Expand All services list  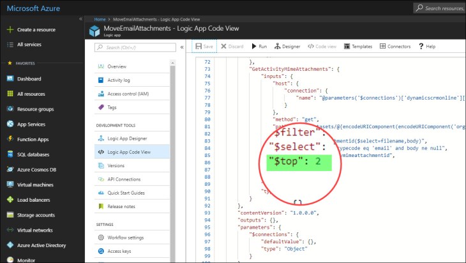tap(30, 44)
